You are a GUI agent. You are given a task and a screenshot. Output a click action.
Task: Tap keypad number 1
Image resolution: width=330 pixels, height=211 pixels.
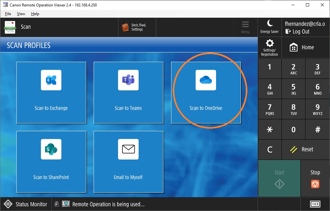pos(270,69)
